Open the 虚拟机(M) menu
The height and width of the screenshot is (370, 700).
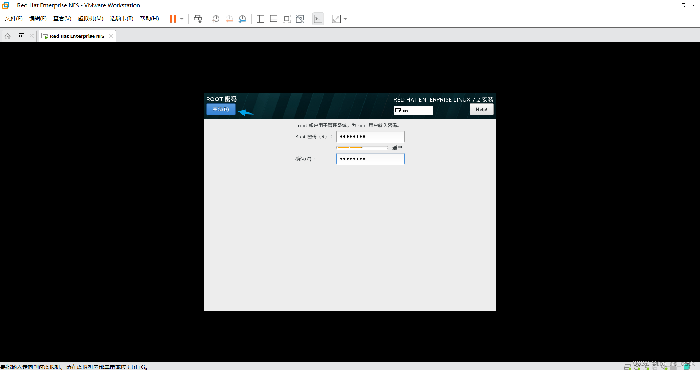click(x=91, y=19)
